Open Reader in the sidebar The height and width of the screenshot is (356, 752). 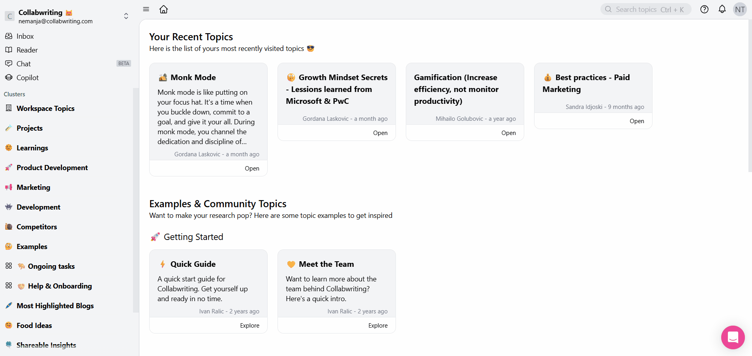pyautogui.click(x=27, y=50)
